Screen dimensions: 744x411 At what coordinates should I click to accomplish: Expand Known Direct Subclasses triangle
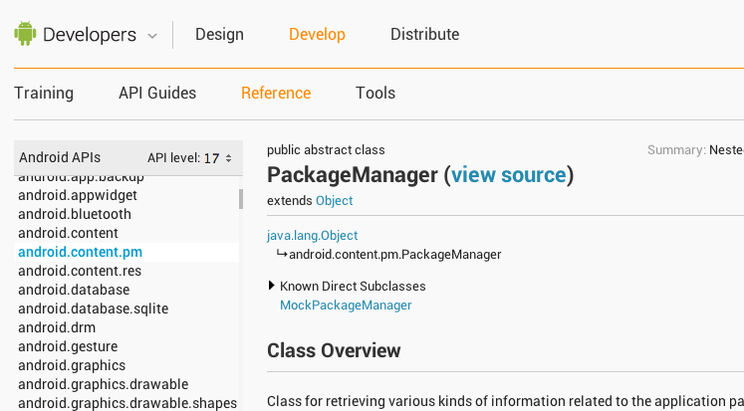coord(272,286)
